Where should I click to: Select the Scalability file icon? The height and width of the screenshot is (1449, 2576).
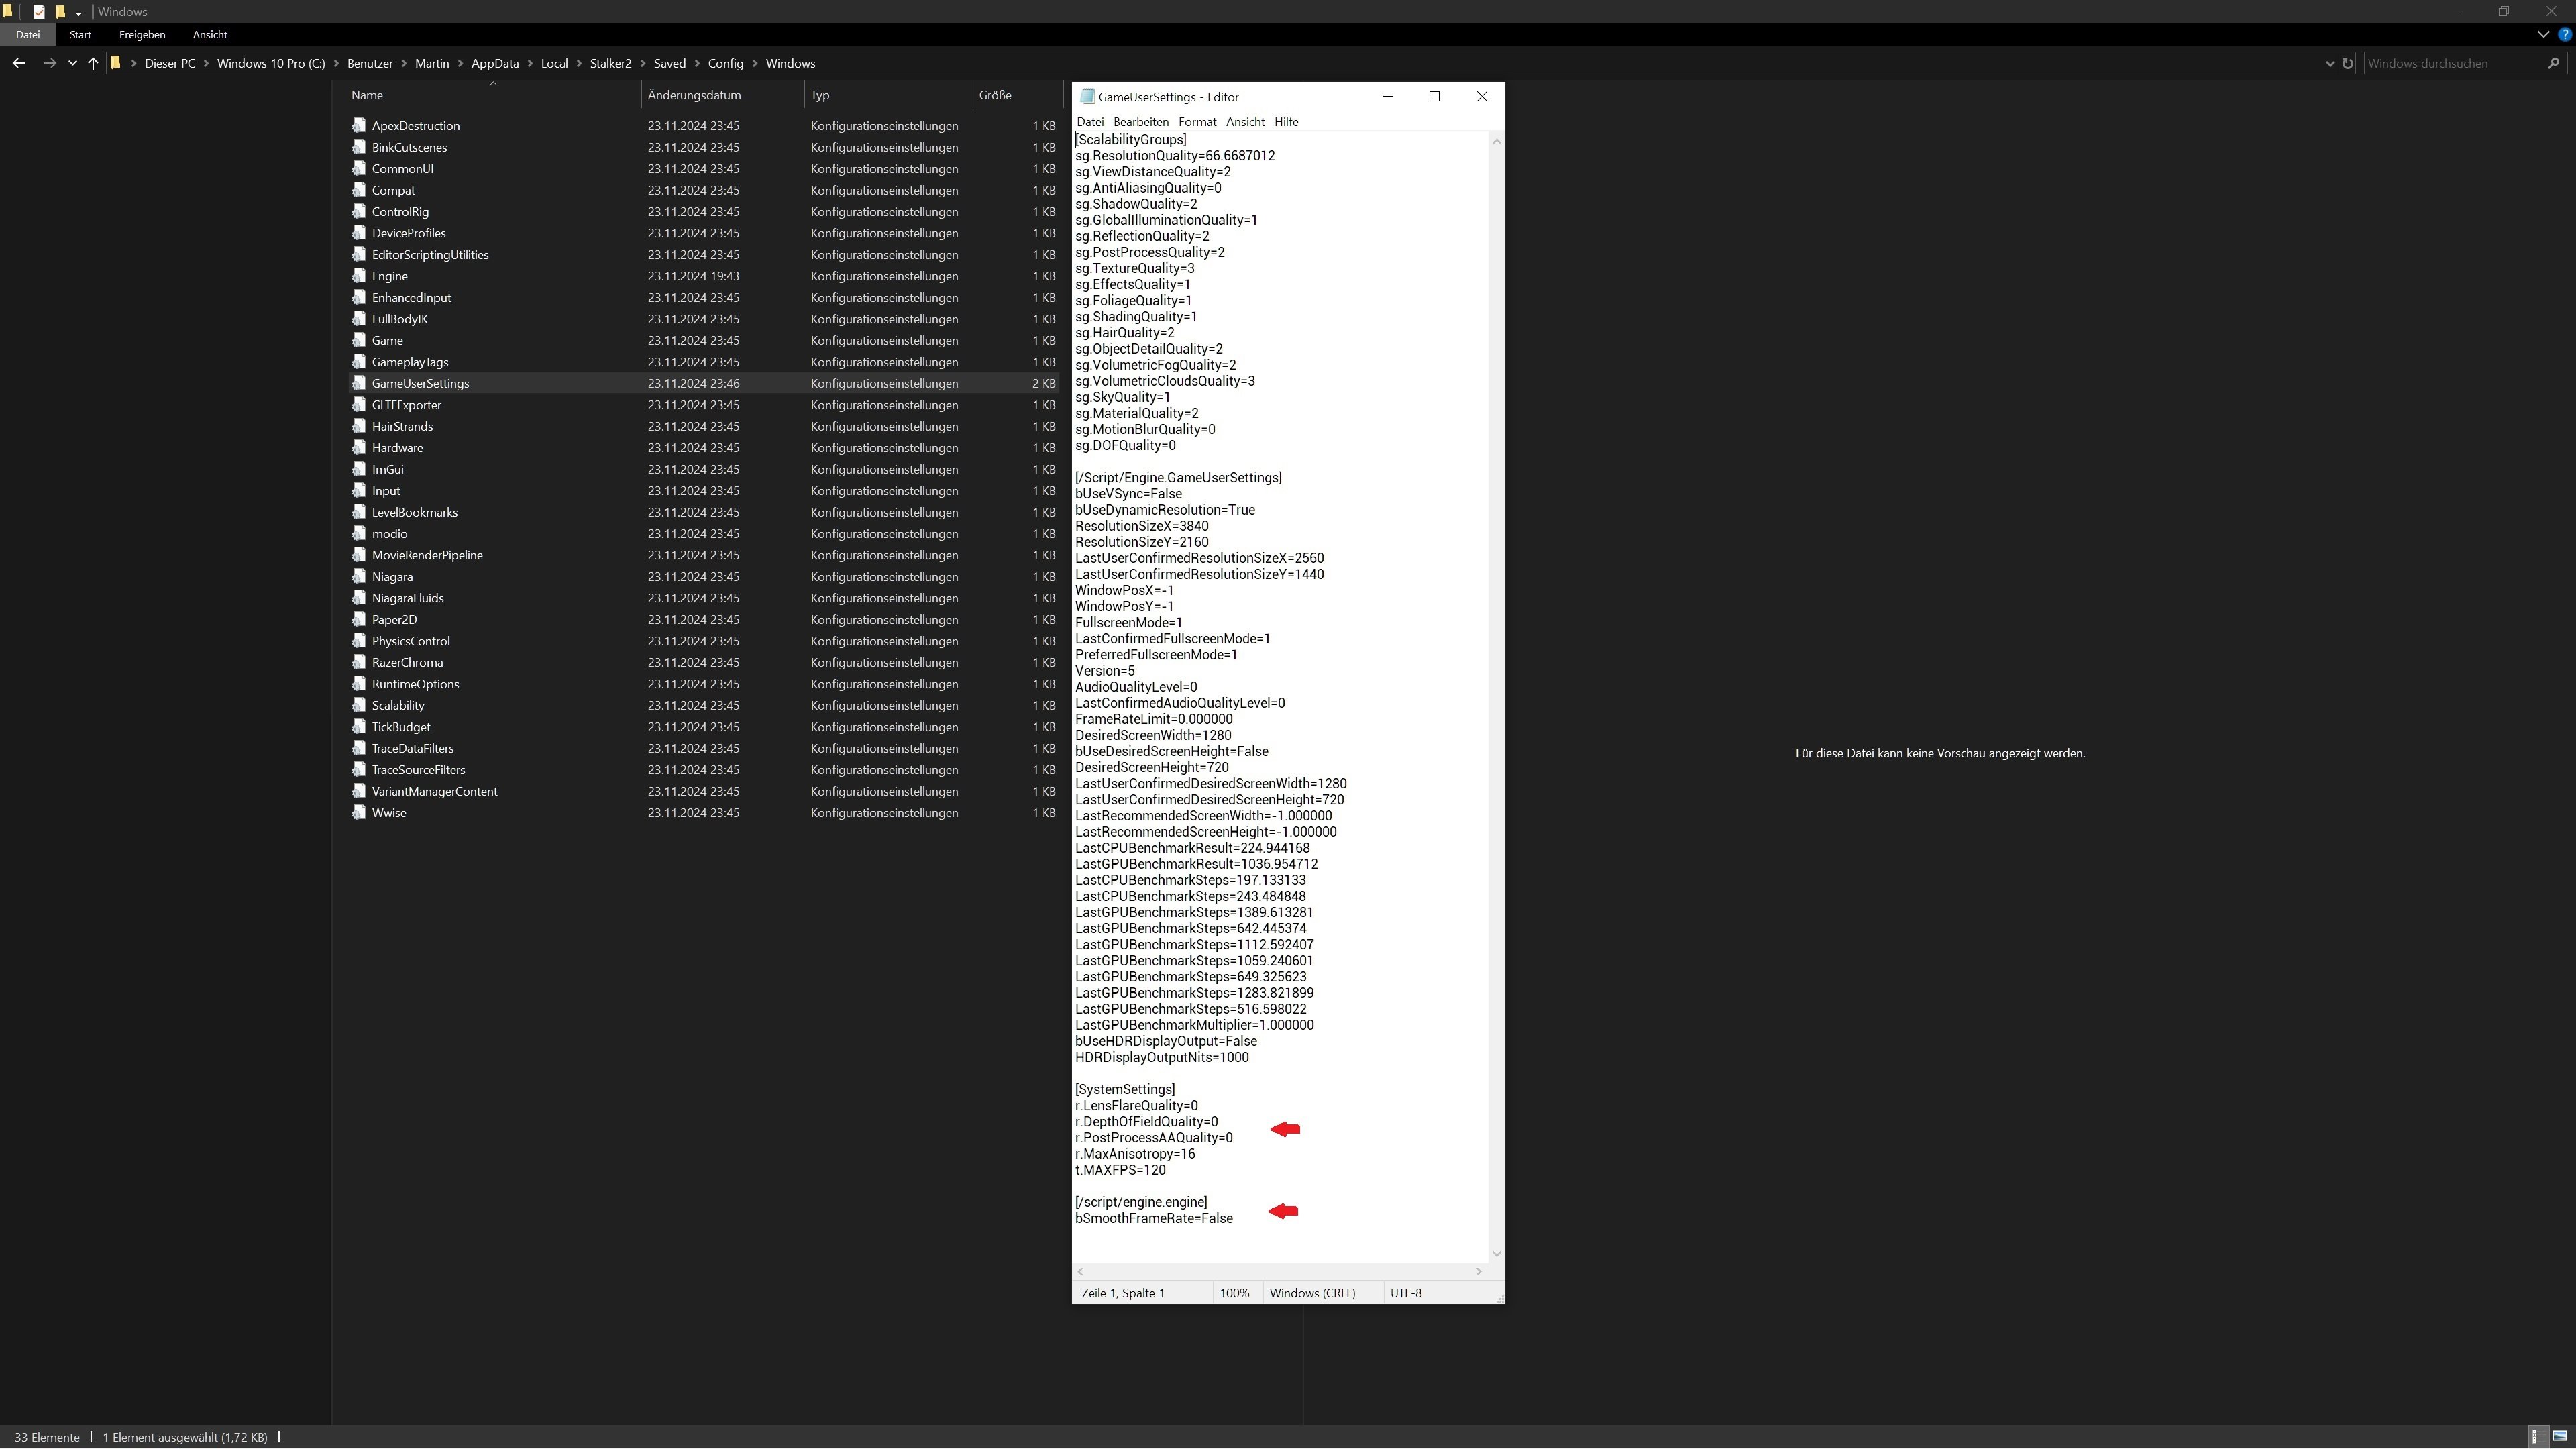click(359, 705)
